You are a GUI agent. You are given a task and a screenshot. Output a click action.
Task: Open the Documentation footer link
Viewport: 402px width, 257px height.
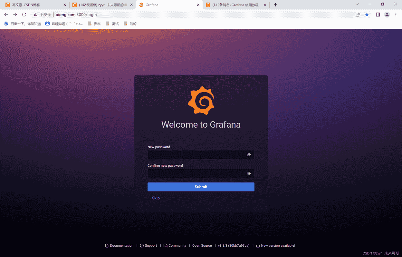click(119, 246)
